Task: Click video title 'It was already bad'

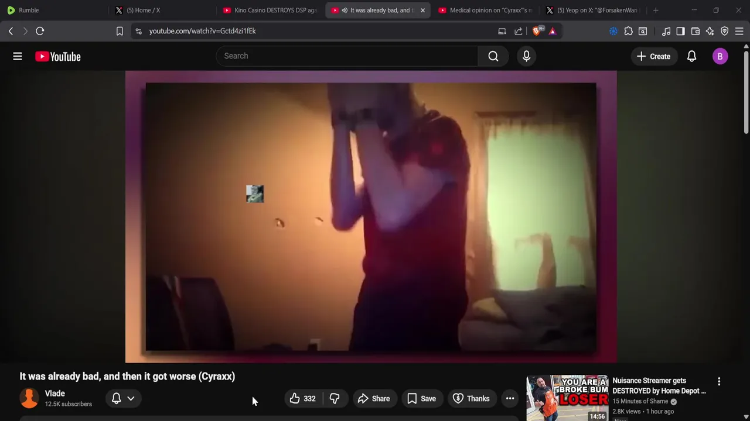Action: coord(127,377)
